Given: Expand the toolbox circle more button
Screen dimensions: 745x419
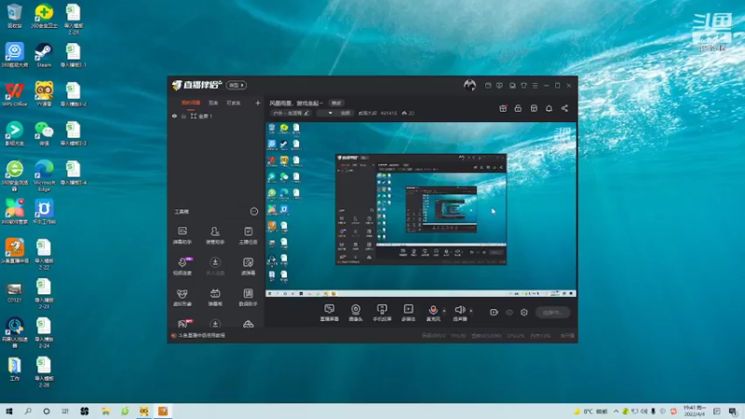Looking at the screenshot, I should pos(254,211).
